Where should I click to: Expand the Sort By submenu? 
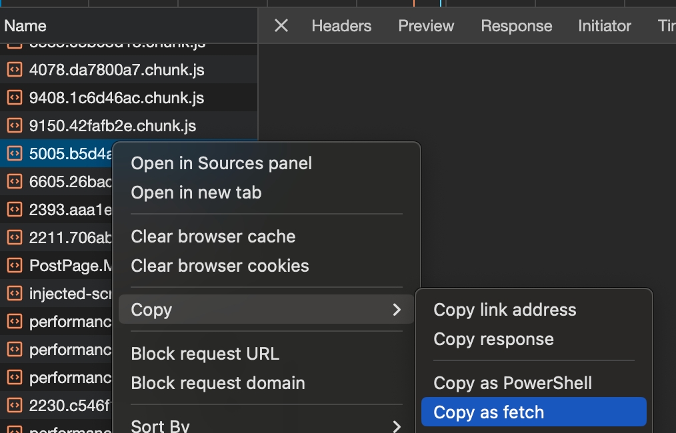coord(397,426)
